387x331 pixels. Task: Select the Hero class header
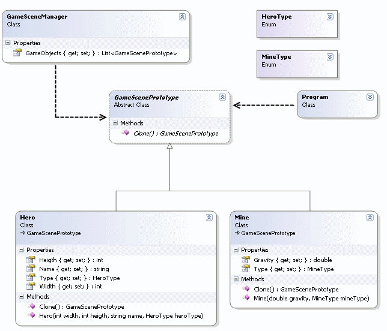coord(28,218)
